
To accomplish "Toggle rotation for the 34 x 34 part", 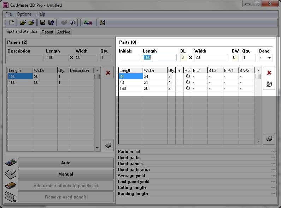I will pos(188,76).
